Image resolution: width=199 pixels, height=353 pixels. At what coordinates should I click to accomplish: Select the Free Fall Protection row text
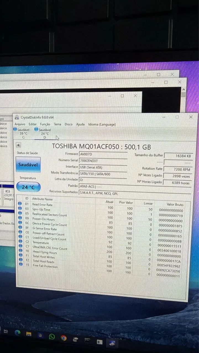coord(45,266)
